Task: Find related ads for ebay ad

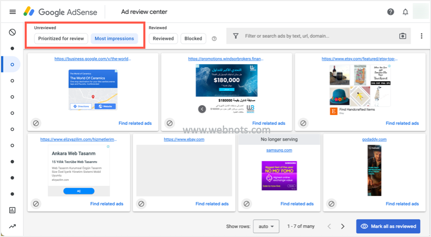Action: 212,204
